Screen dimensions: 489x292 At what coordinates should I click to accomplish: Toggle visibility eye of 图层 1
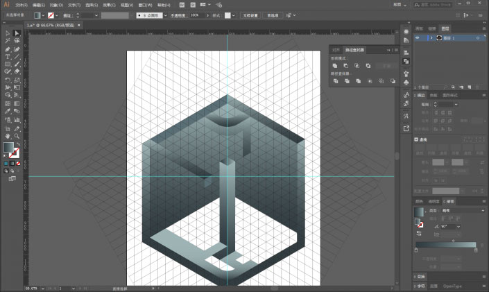click(x=418, y=38)
